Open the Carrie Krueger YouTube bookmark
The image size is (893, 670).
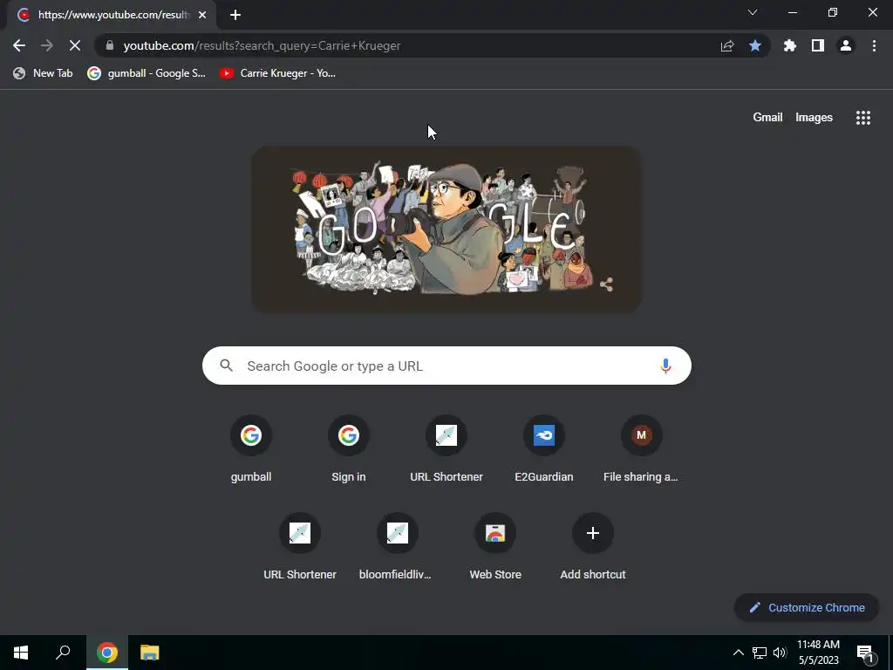(278, 73)
